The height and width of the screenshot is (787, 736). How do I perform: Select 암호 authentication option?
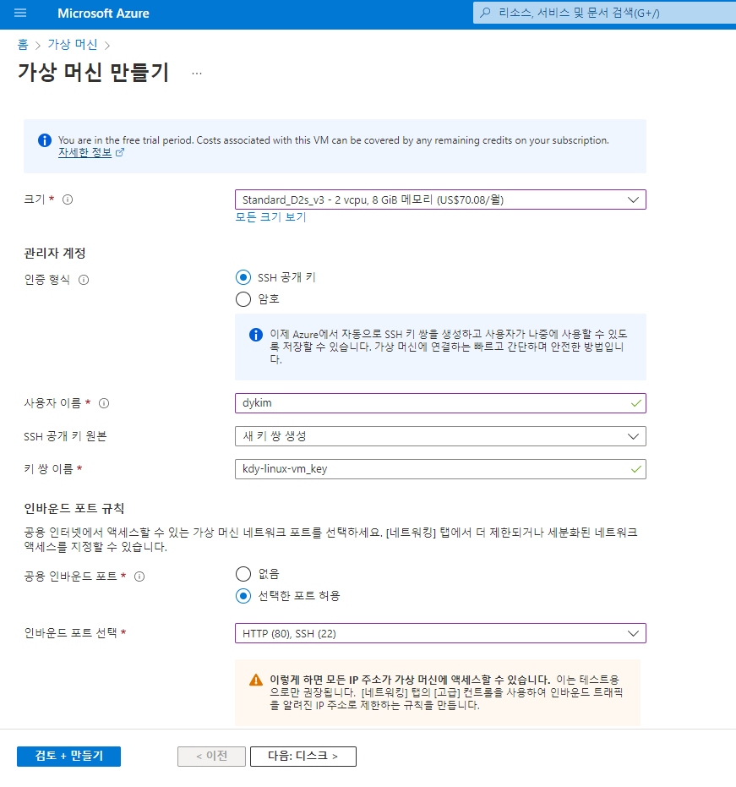tap(243, 299)
